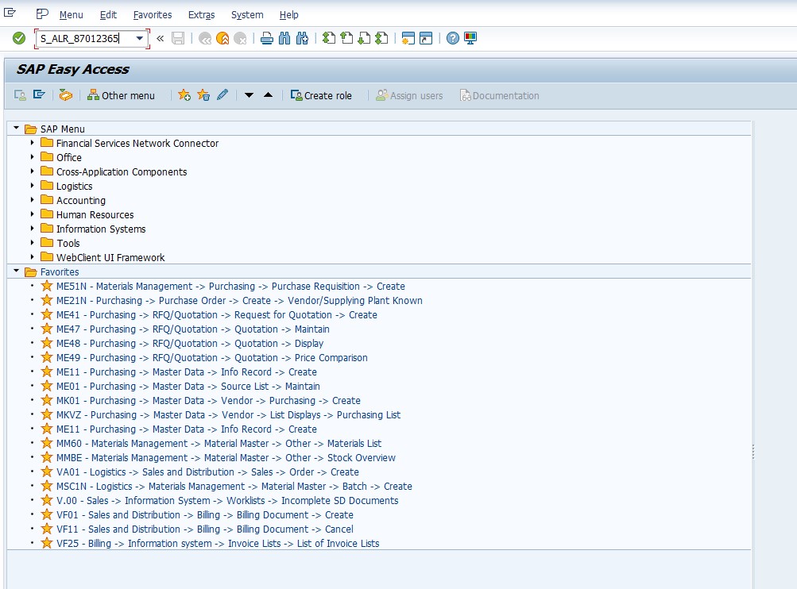Expand the Cross-Application Components folder
The width and height of the screenshot is (797, 589).
pyautogui.click(x=32, y=171)
